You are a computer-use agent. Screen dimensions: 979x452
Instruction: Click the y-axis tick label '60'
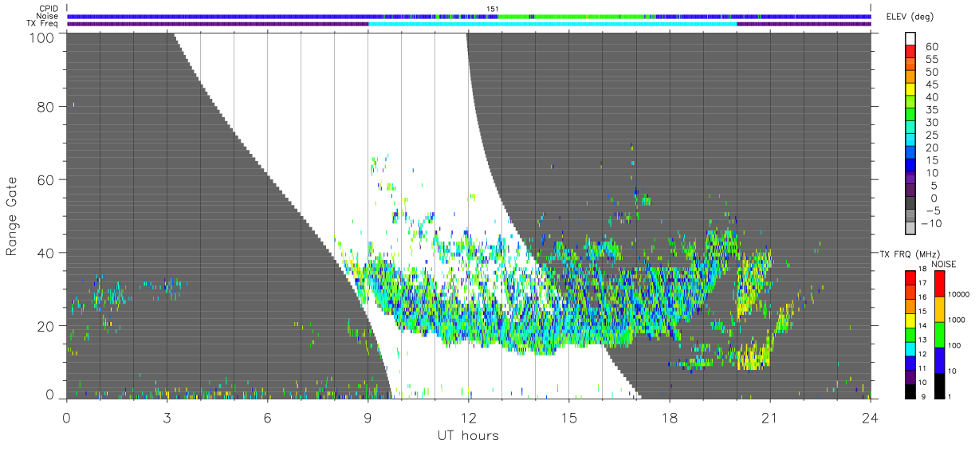click(x=46, y=179)
